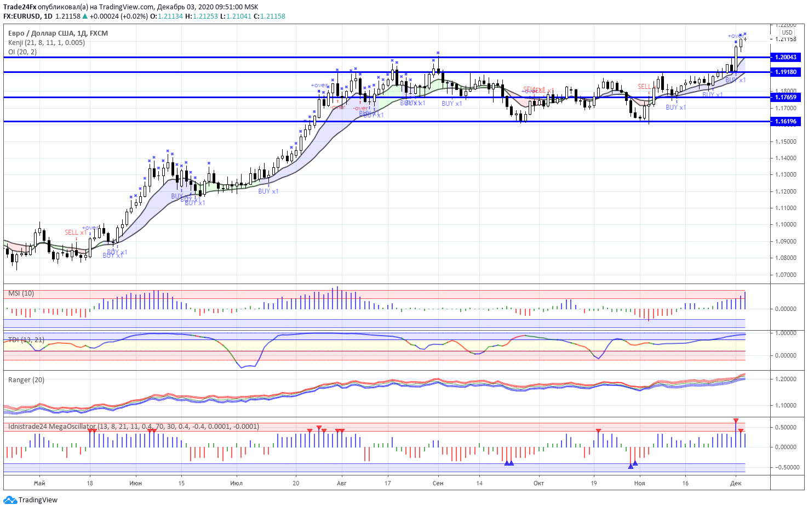The width and height of the screenshot is (808, 510).
Task: Click the +0.00024 (+0.02%) change value
Action: [119, 16]
